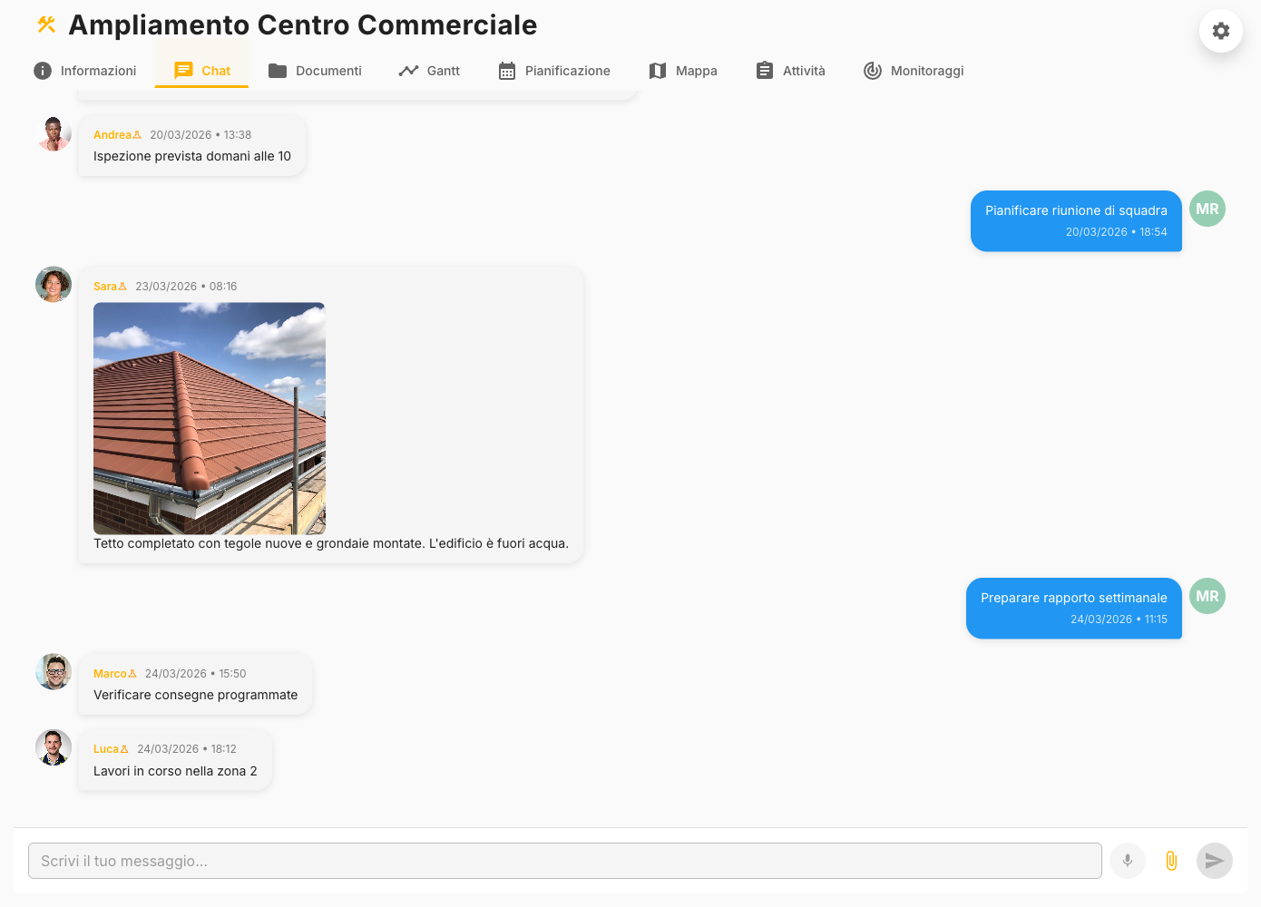Image resolution: width=1261 pixels, height=907 pixels.
Task: Open the roof photo sent by Sara
Action: [209, 417]
